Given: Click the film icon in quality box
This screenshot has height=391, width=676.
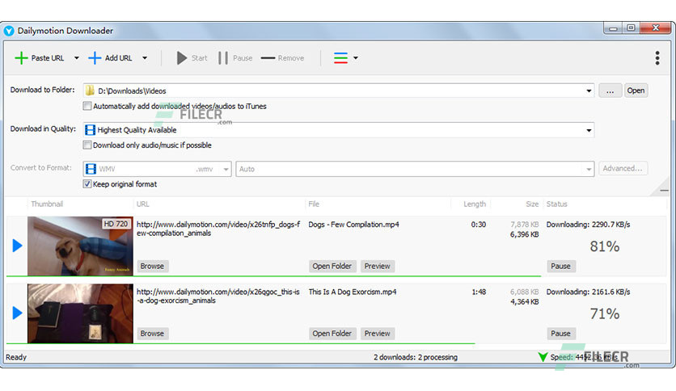Looking at the screenshot, I should pyautogui.click(x=90, y=129).
